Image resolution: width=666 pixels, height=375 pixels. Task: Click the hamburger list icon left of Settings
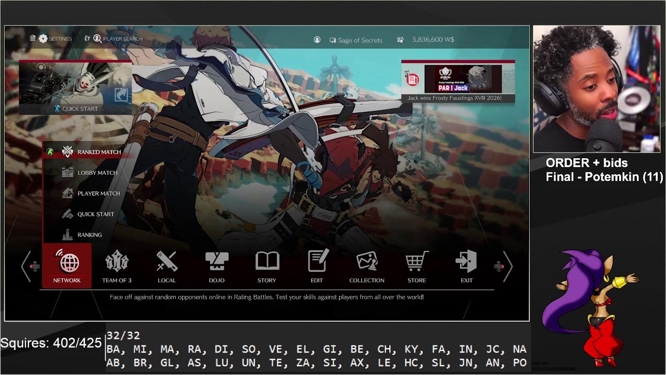coord(33,39)
